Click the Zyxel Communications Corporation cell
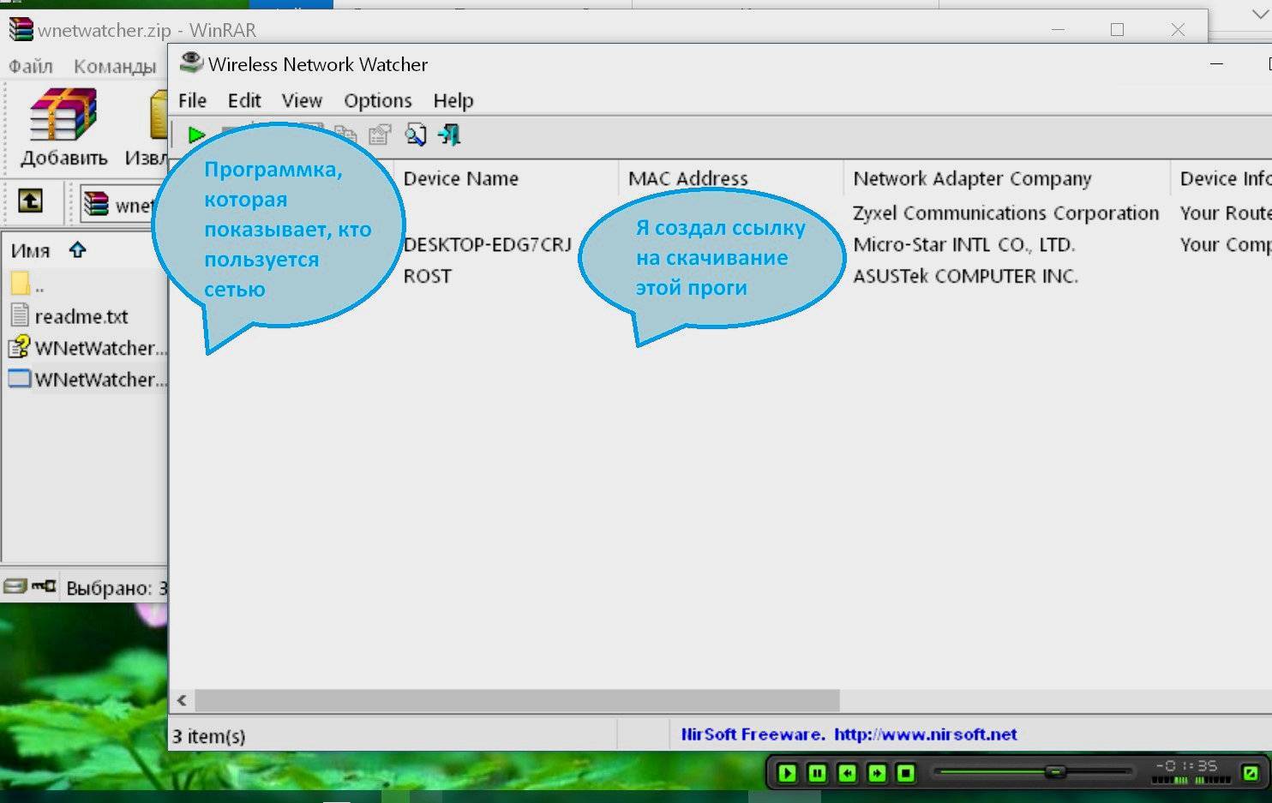The image size is (1272, 803). point(1005,213)
